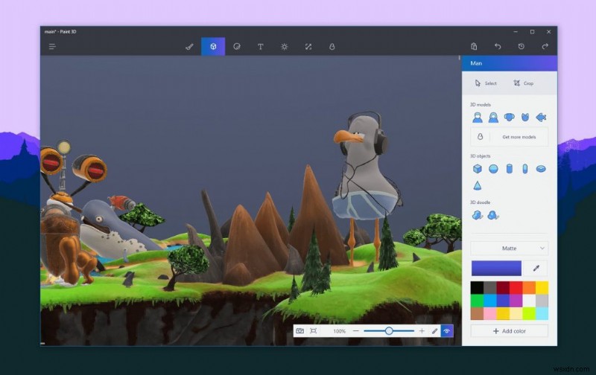Switch to the Stickers tab

tap(237, 47)
